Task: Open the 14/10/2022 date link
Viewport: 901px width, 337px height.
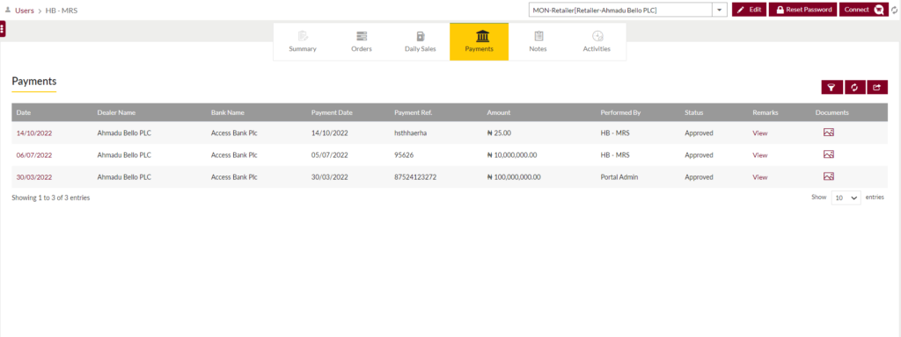Action: pyautogui.click(x=34, y=133)
